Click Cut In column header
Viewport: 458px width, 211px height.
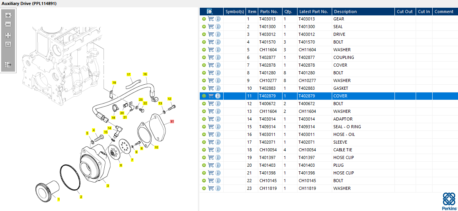coord(424,12)
